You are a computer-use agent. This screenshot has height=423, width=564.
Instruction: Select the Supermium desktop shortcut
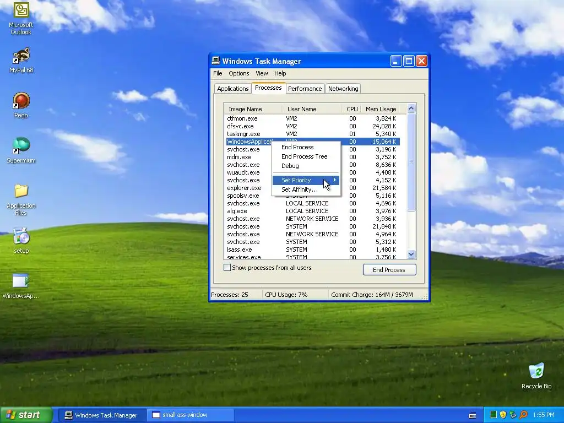21,150
